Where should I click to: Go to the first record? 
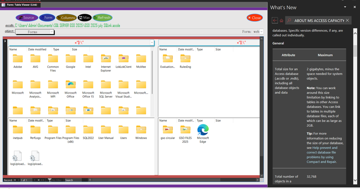point(15,180)
